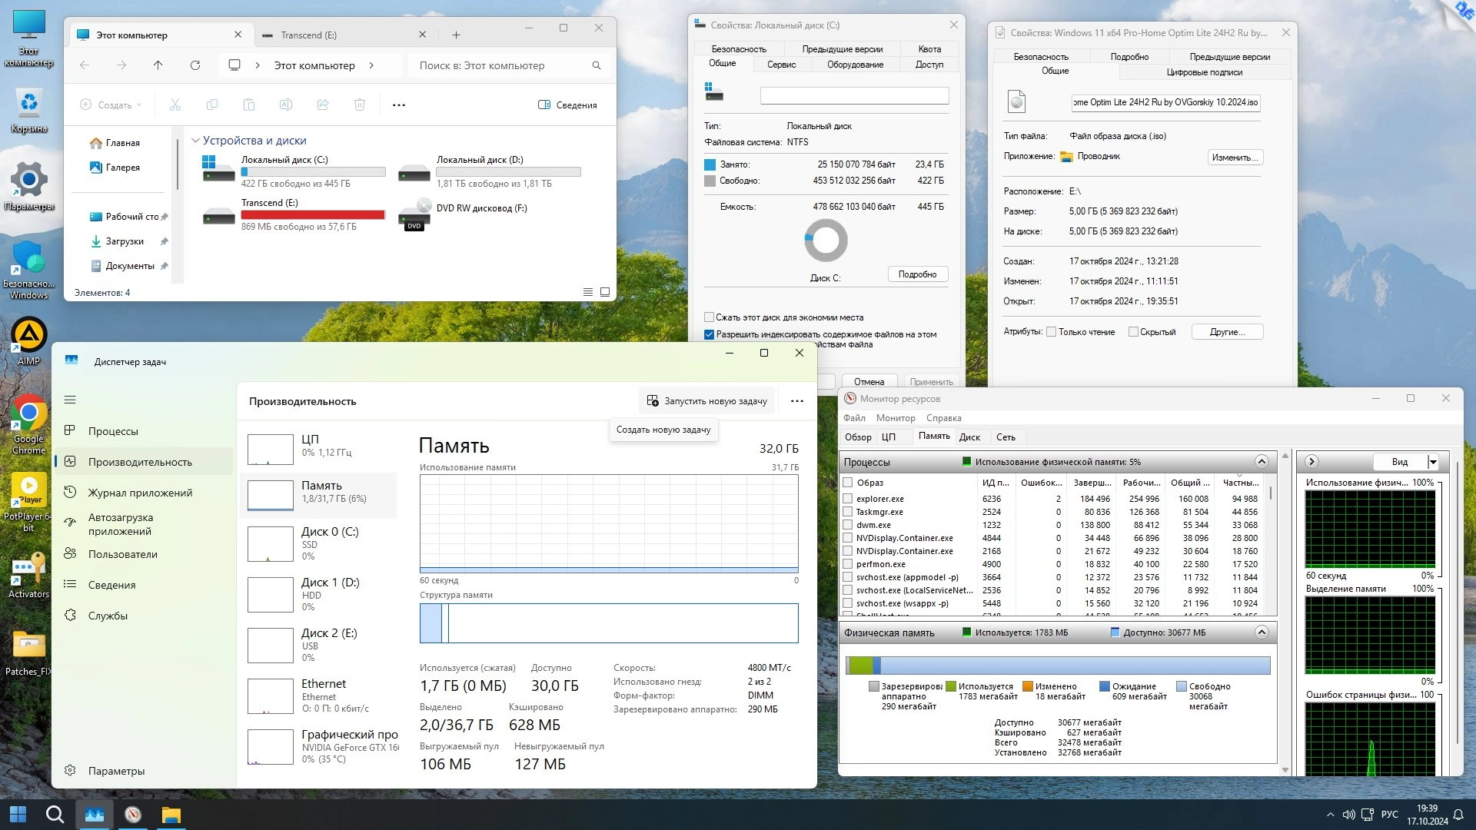This screenshot has width=1476, height=830.
Task: Open the three-dots menu in Task Manager
Action: click(x=796, y=401)
